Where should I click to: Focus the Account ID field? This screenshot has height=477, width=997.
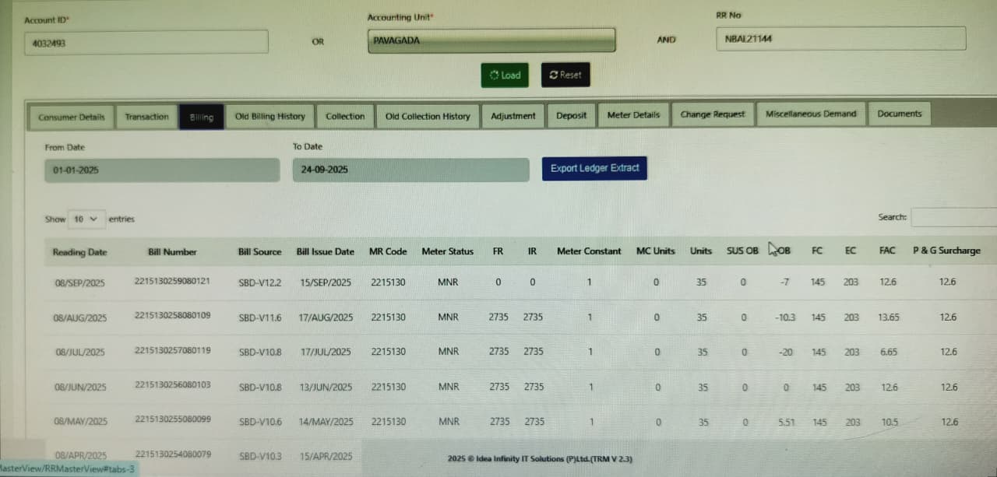146,43
